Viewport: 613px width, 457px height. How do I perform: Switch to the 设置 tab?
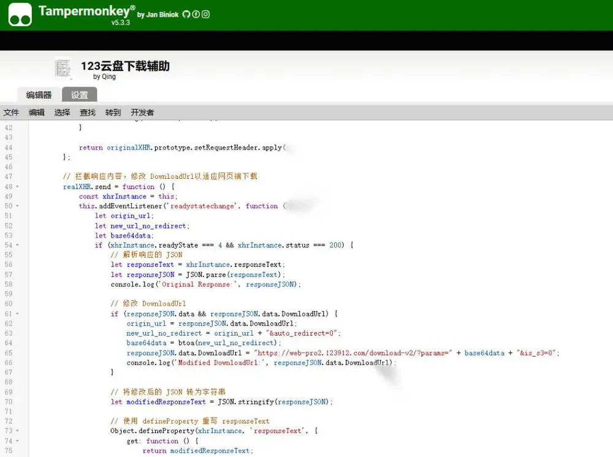click(x=79, y=95)
